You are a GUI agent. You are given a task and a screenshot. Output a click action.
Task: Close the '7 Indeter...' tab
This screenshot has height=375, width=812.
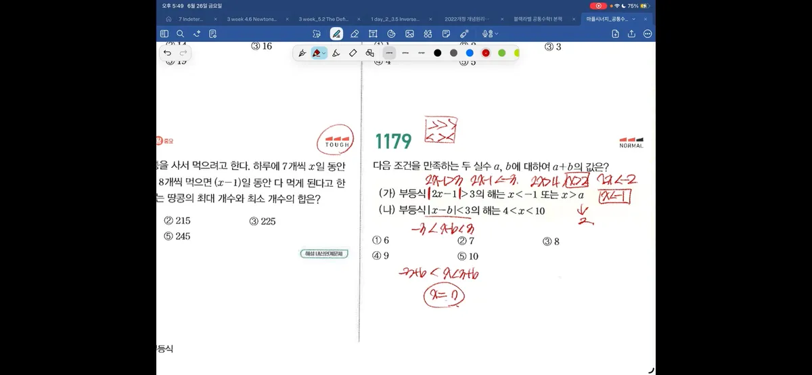coord(216,19)
